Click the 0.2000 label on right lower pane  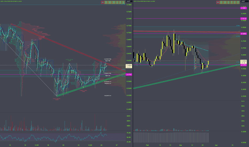(x=244, y=132)
